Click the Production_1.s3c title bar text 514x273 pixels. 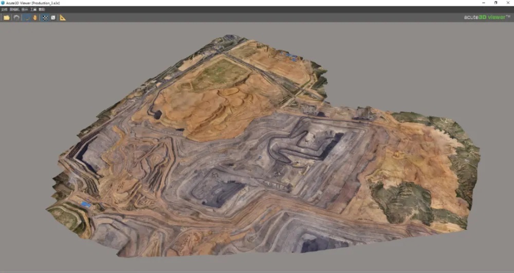tap(42, 3)
